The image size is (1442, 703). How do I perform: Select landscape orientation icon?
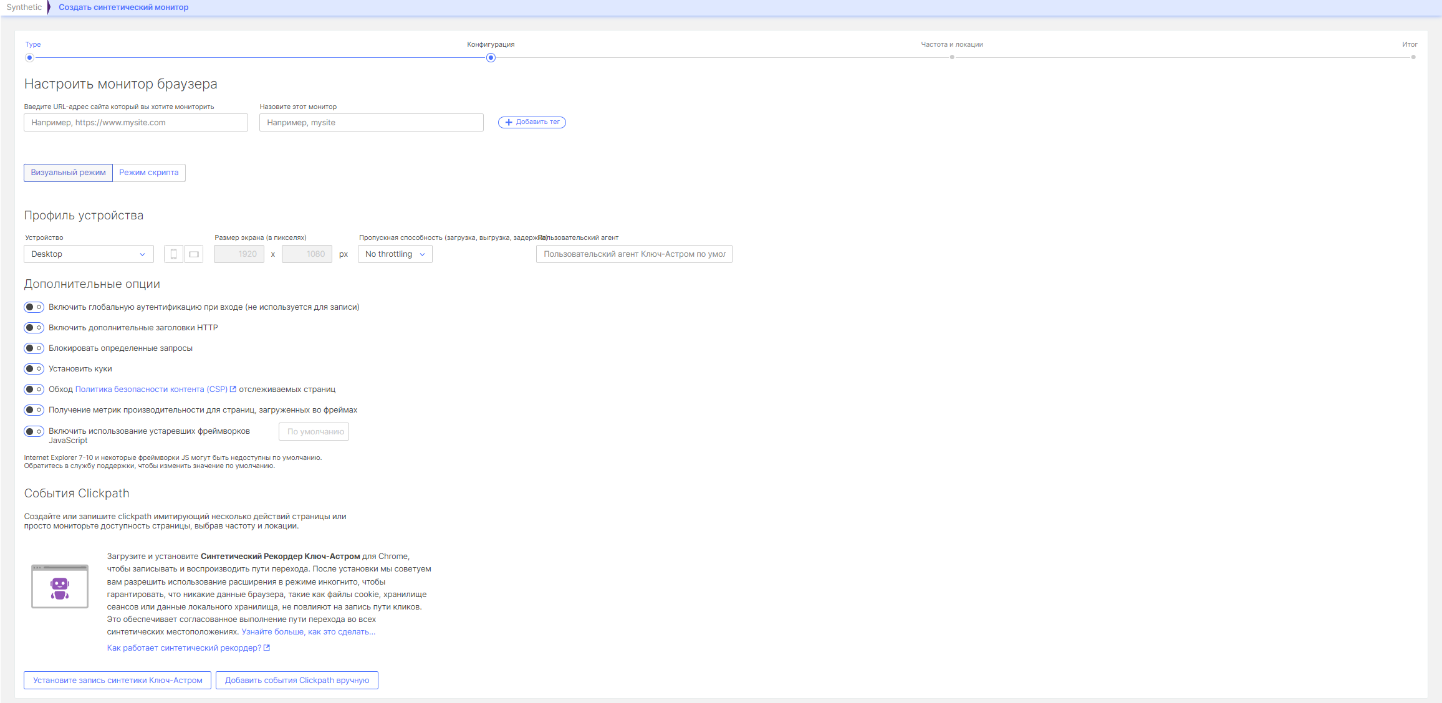(x=194, y=254)
